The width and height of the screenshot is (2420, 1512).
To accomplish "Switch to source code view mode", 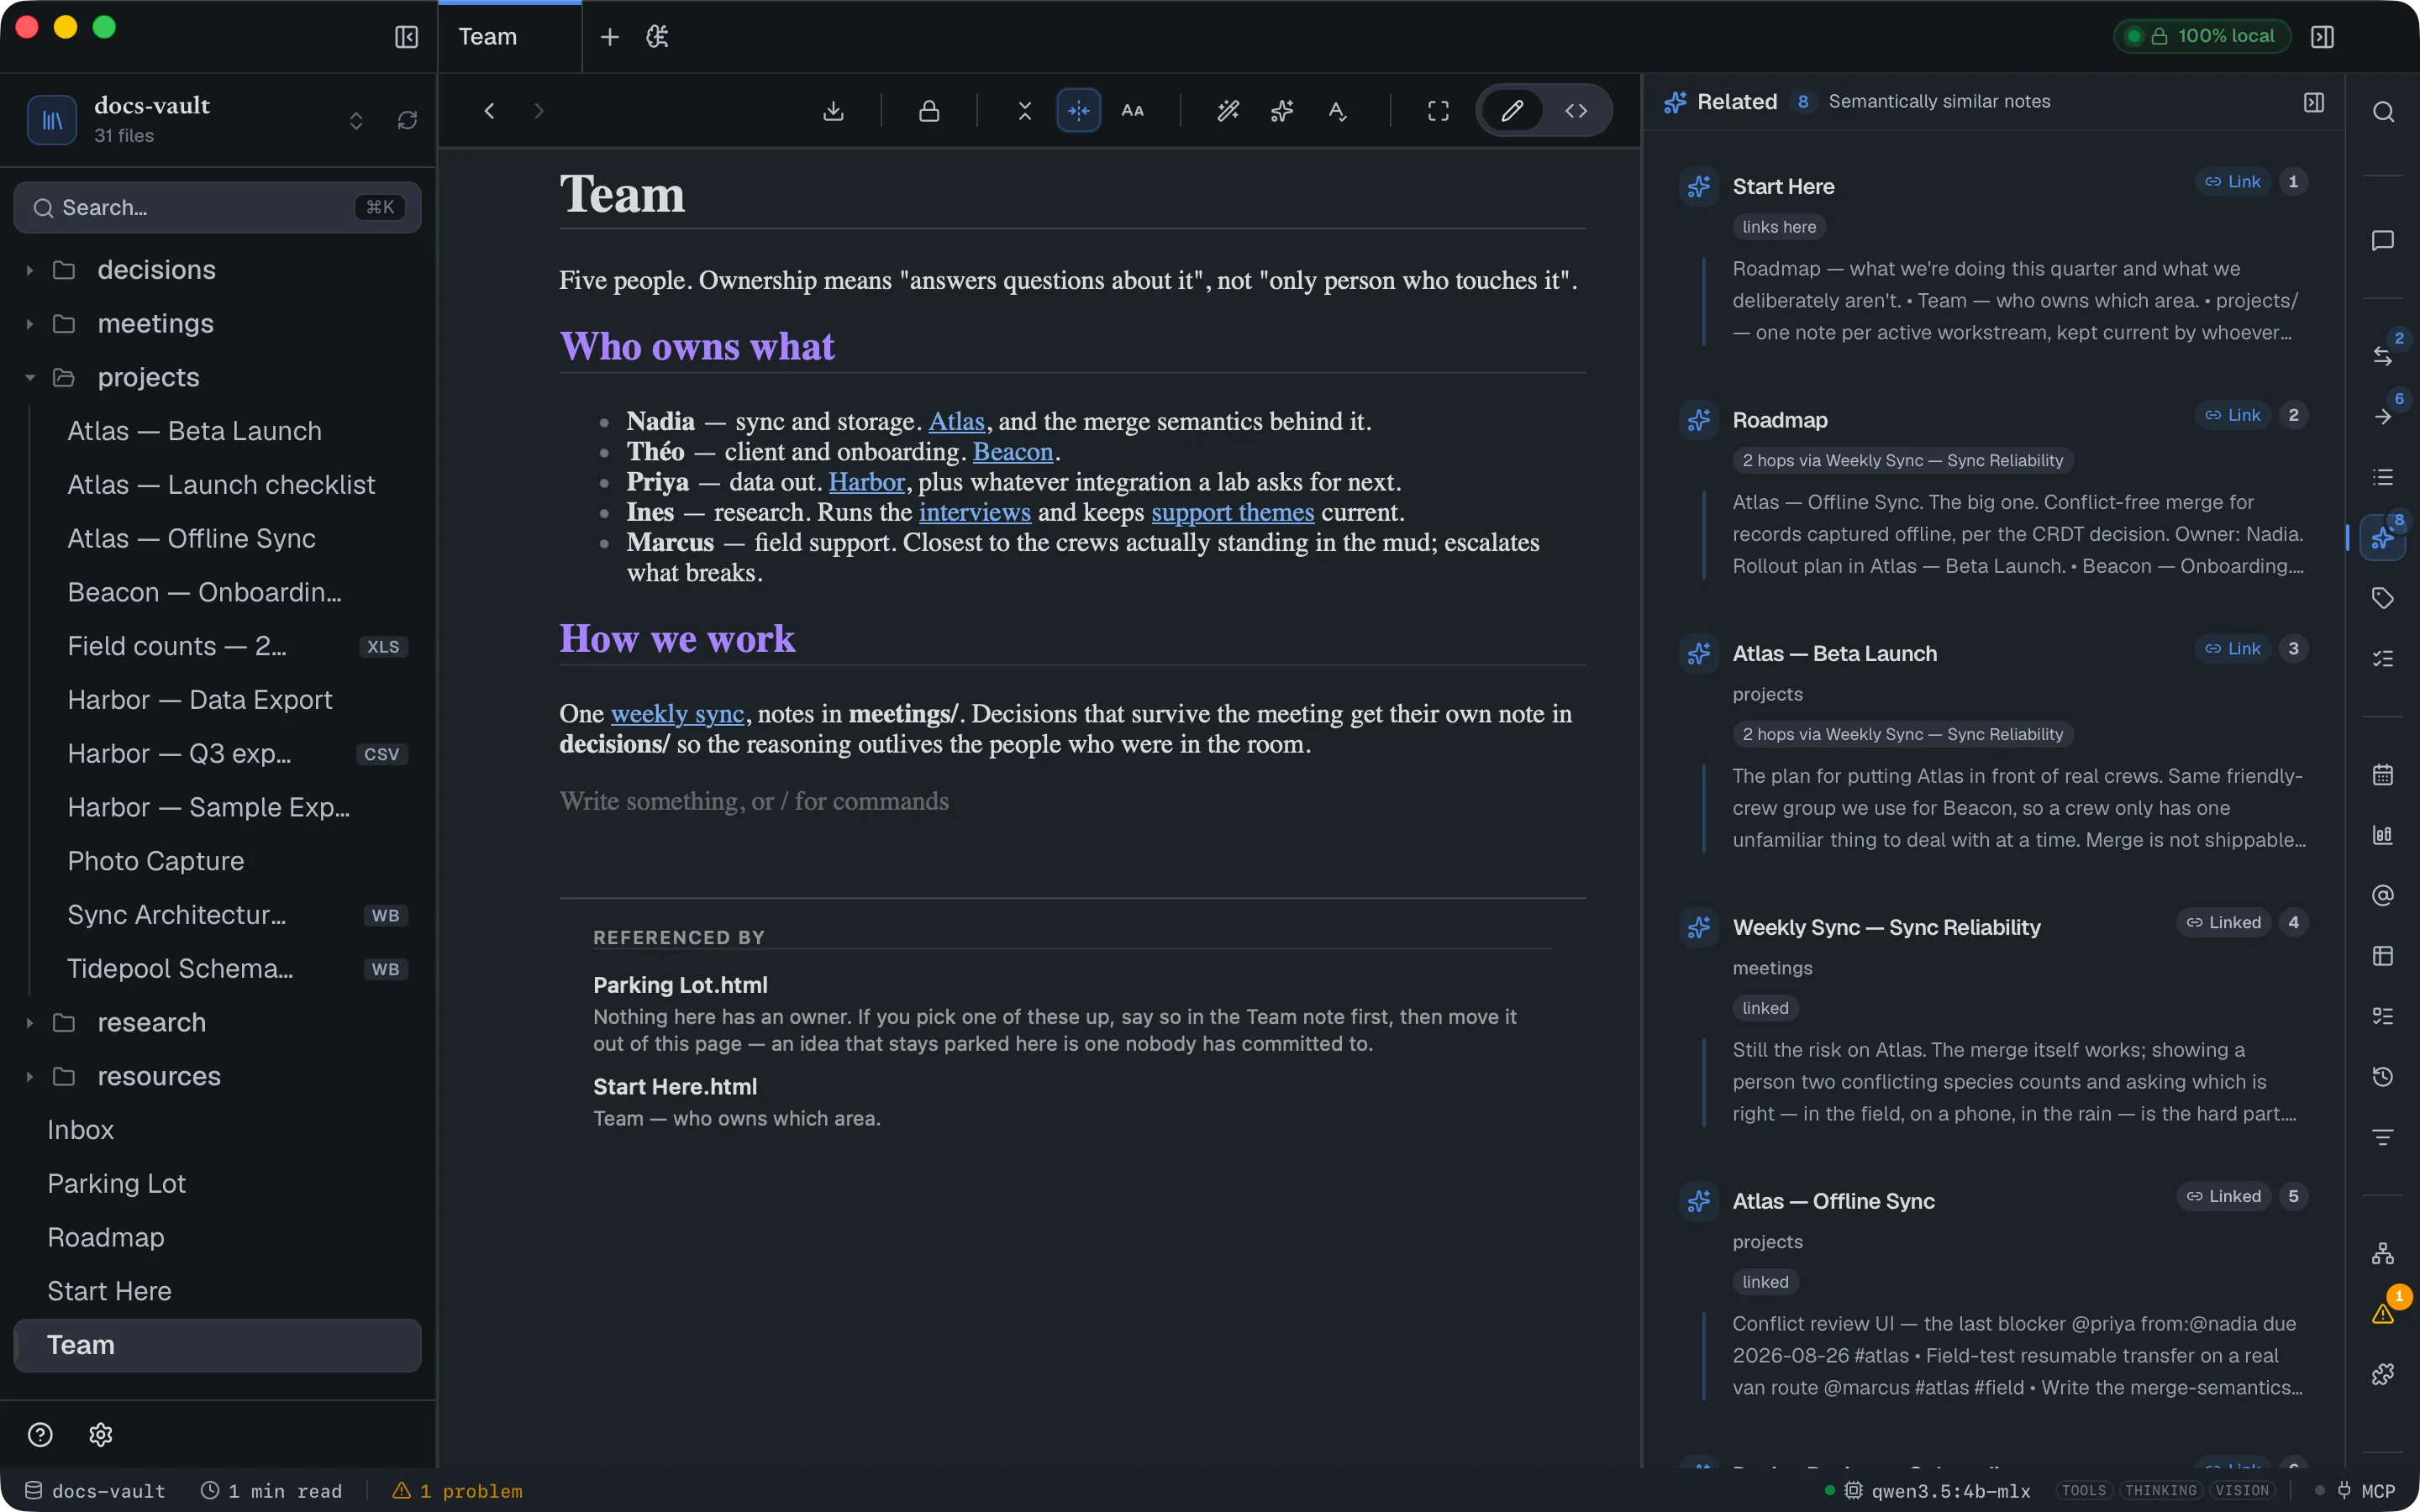I will click(x=1576, y=111).
